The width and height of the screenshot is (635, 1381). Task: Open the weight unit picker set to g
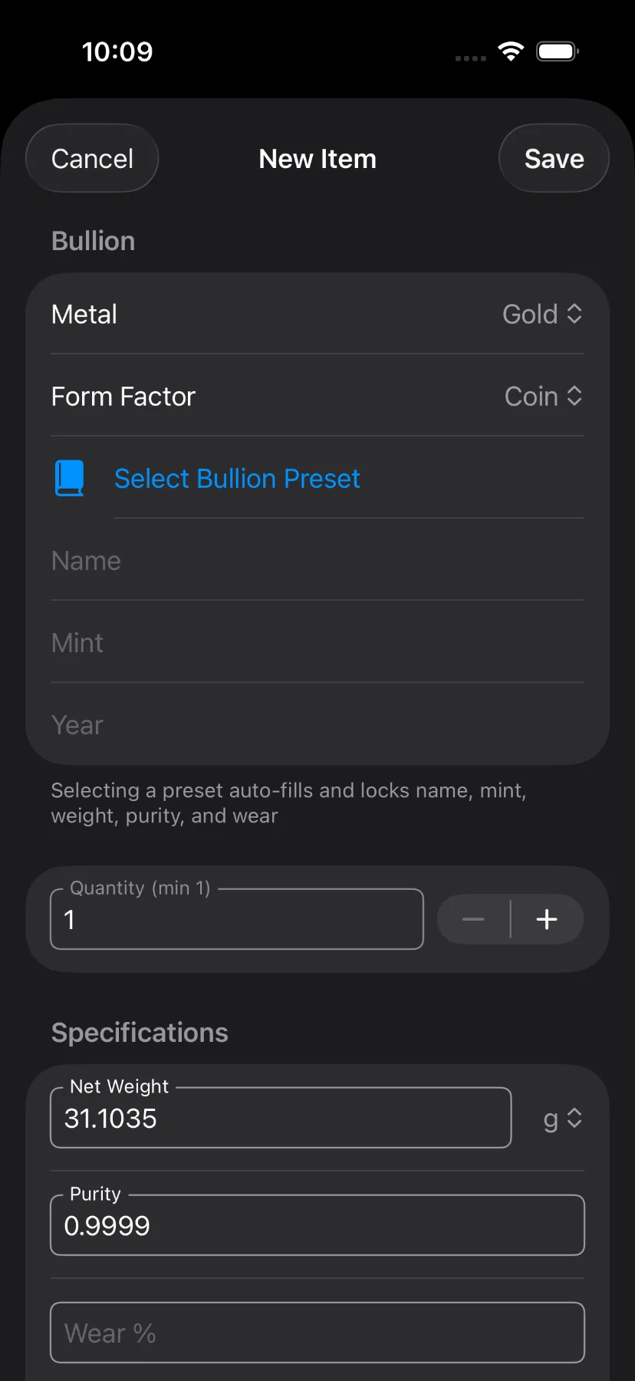point(561,1119)
